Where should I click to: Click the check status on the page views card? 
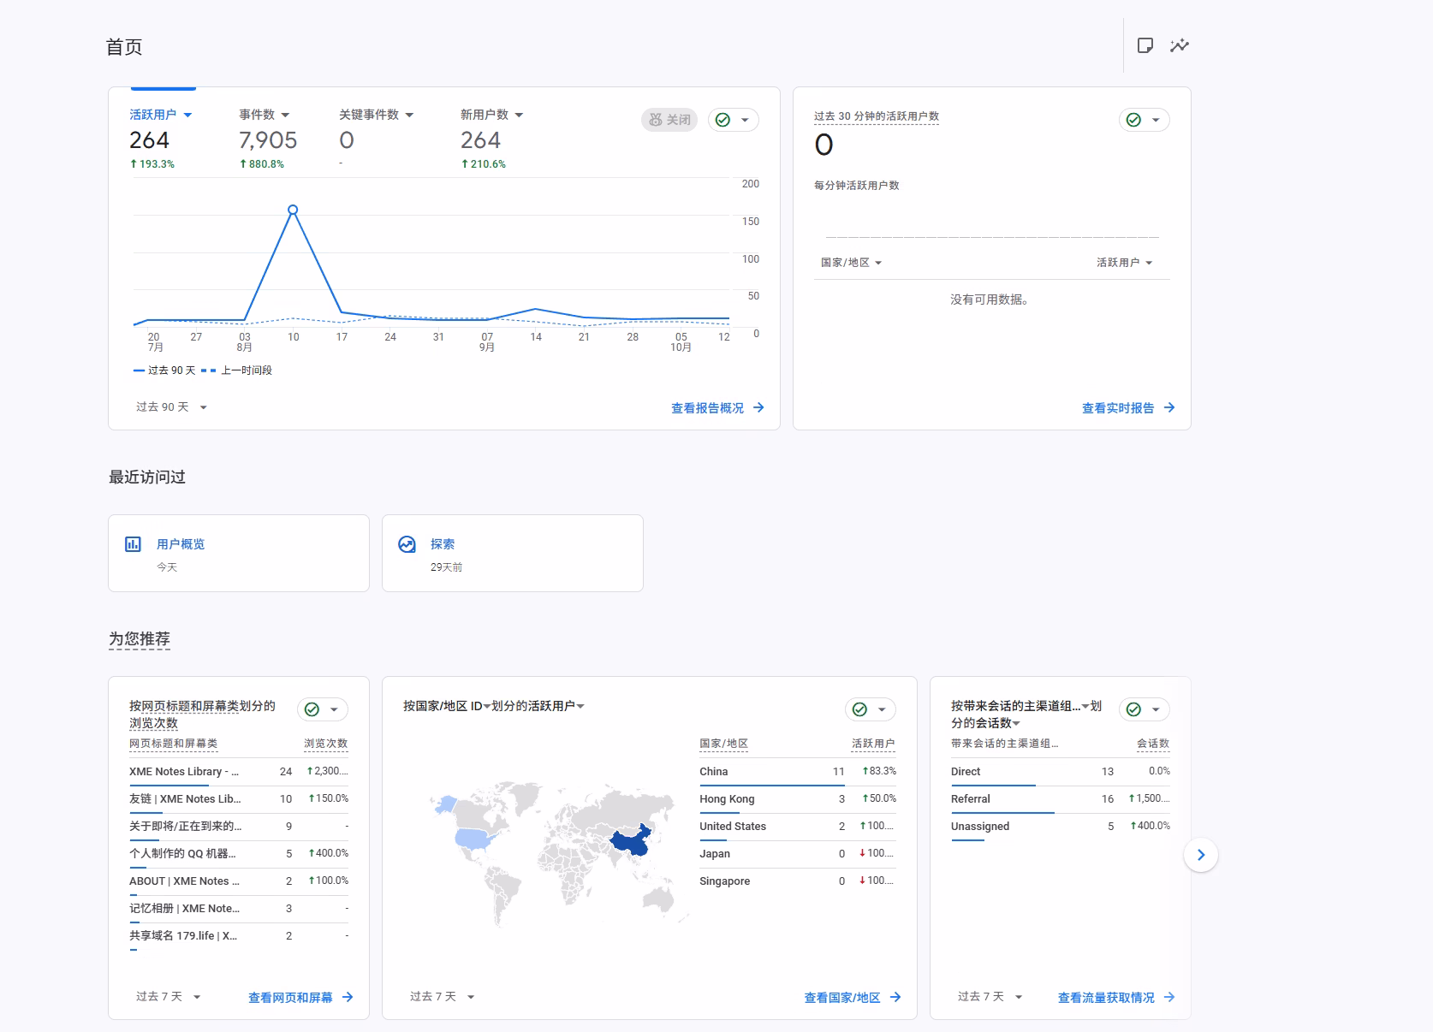click(312, 709)
